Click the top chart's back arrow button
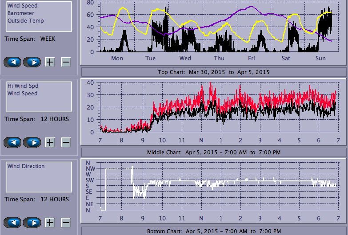This screenshot has width=348, height=235. click(13, 62)
